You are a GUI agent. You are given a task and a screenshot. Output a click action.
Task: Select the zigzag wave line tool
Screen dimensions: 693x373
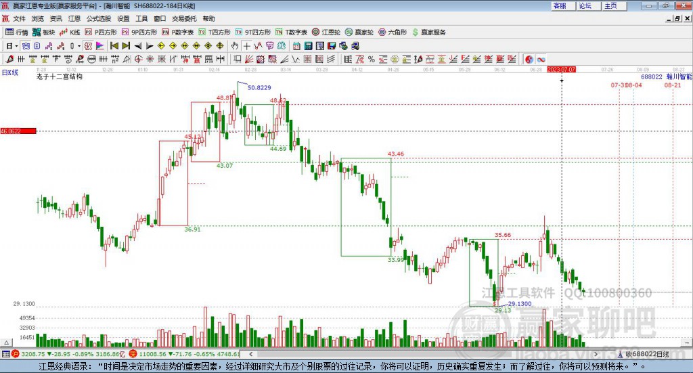coord(296,59)
